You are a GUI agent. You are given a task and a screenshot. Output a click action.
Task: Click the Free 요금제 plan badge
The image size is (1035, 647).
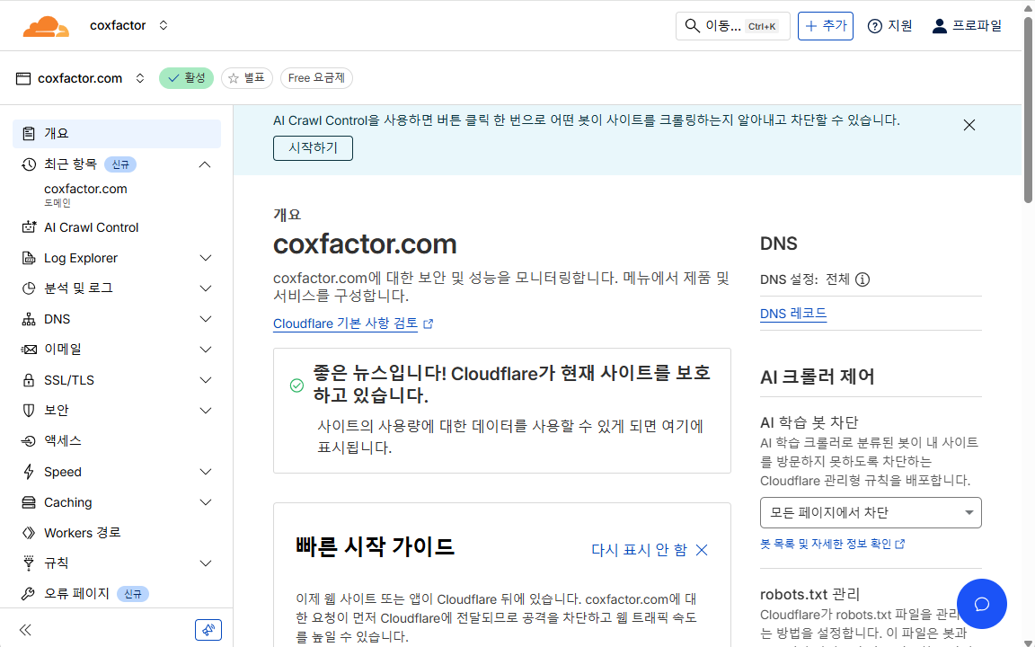click(316, 78)
